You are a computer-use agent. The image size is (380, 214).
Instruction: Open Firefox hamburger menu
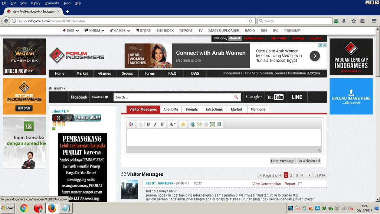pos(374,21)
